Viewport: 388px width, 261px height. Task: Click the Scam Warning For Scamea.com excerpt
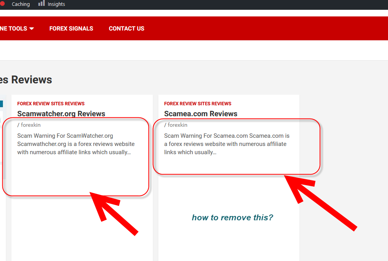coord(227,144)
